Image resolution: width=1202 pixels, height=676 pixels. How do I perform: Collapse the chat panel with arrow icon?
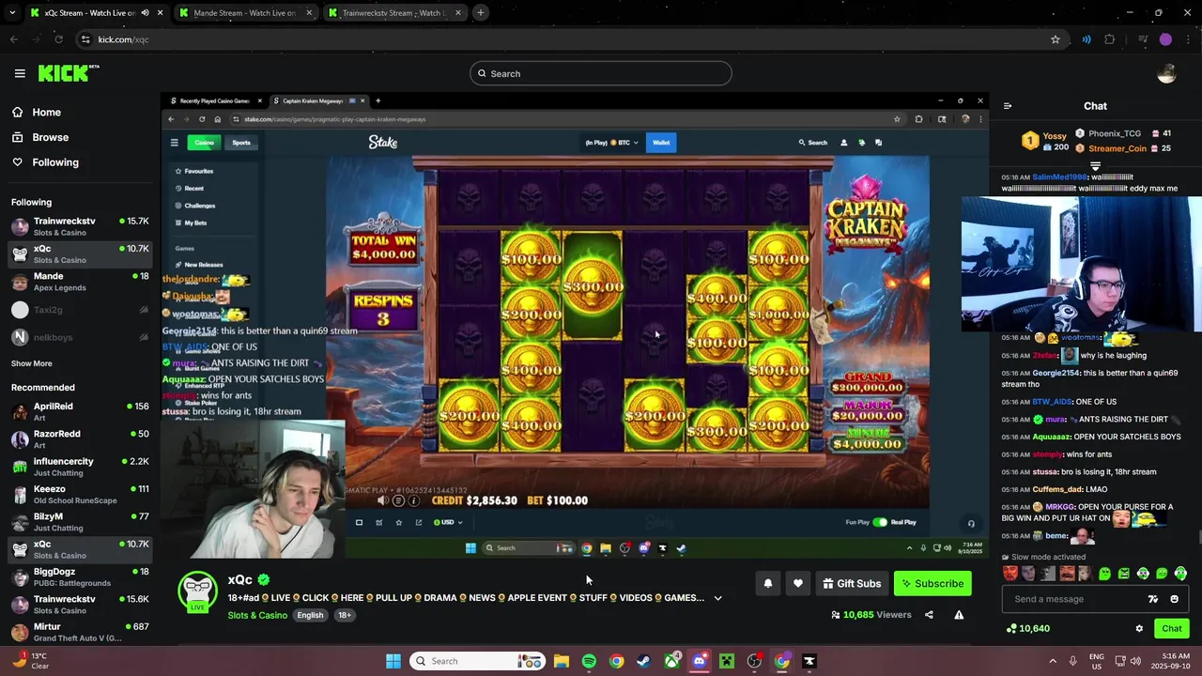tap(1008, 106)
